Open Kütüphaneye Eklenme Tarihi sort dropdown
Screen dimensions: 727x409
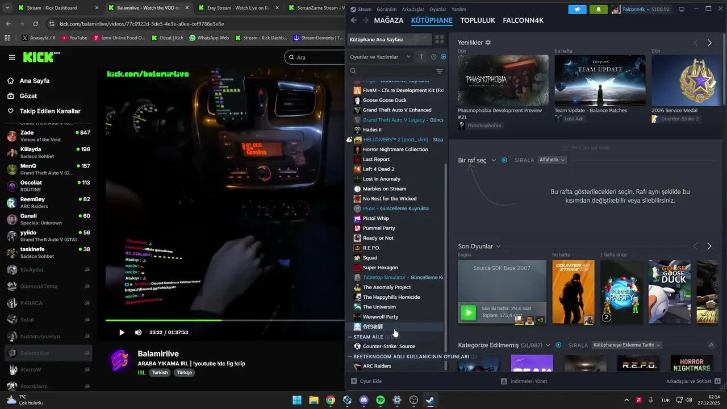[x=627, y=345]
